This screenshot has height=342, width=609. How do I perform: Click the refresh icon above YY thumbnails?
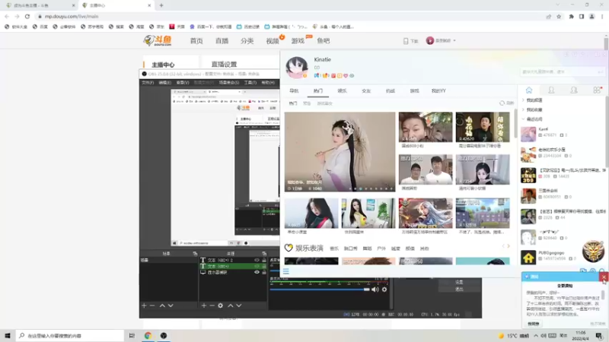[x=502, y=103]
